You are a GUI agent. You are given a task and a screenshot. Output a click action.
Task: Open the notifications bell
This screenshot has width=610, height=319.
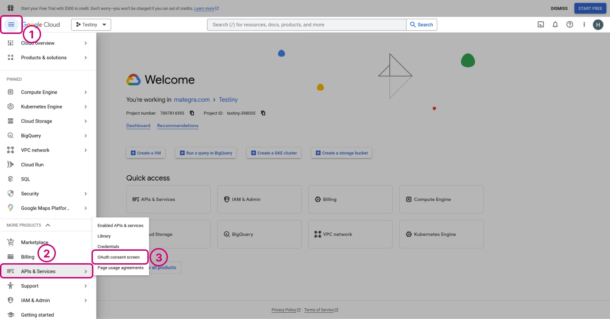click(x=555, y=25)
